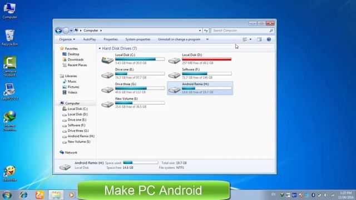This screenshot has height=200, width=356.
Task: Click AutoPlay in the toolbar
Action: point(90,39)
